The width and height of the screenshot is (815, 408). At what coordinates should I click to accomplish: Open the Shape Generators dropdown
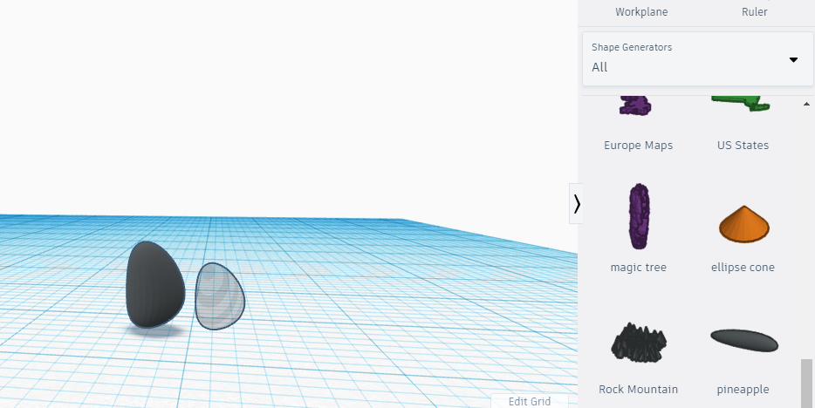[x=697, y=59]
